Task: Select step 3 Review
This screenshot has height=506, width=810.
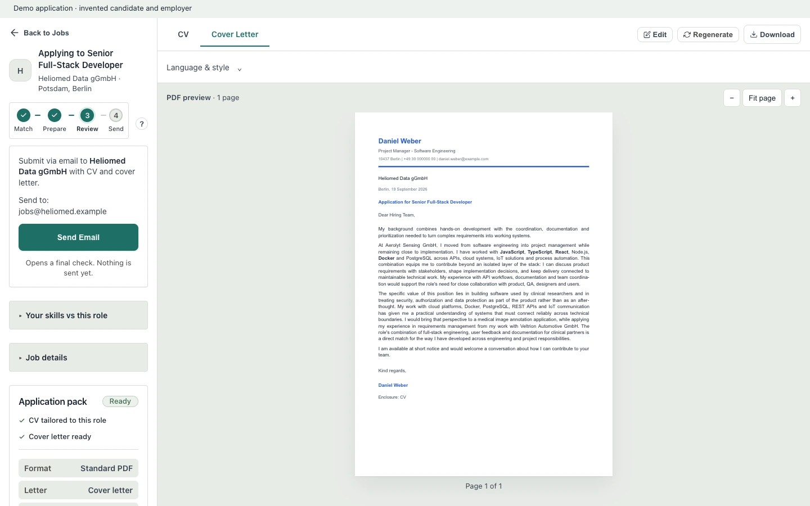Action: coord(87,121)
